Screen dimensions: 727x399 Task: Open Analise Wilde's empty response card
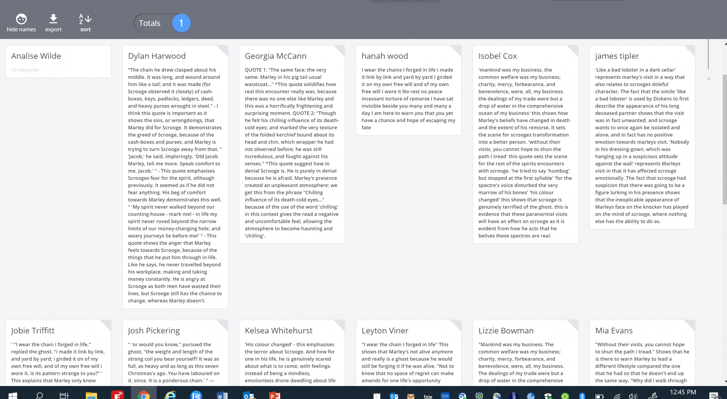click(x=59, y=61)
